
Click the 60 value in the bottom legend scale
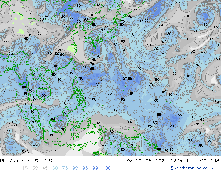pyautogui.click(x=55, y=168)
